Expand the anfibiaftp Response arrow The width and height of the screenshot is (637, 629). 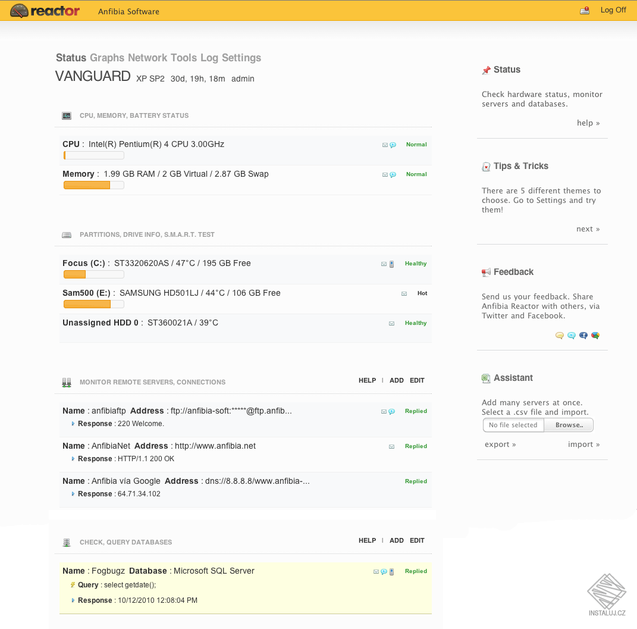(x=73, y=424)
